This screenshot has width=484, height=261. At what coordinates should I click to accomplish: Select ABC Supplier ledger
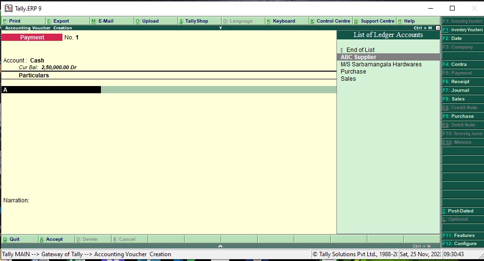(388, 57)
